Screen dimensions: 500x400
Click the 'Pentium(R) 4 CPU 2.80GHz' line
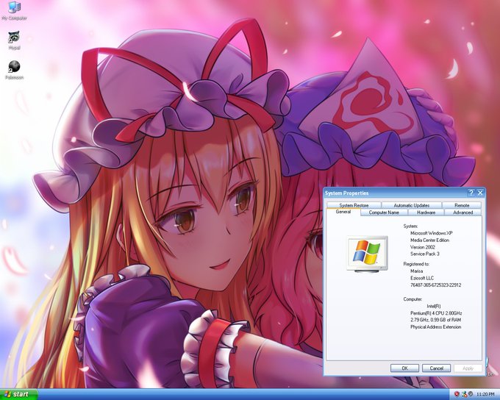coord(436,313)
